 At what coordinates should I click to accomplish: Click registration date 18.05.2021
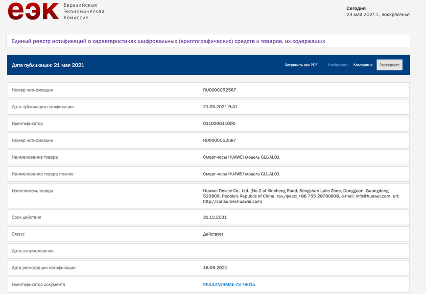pos(215,268)
